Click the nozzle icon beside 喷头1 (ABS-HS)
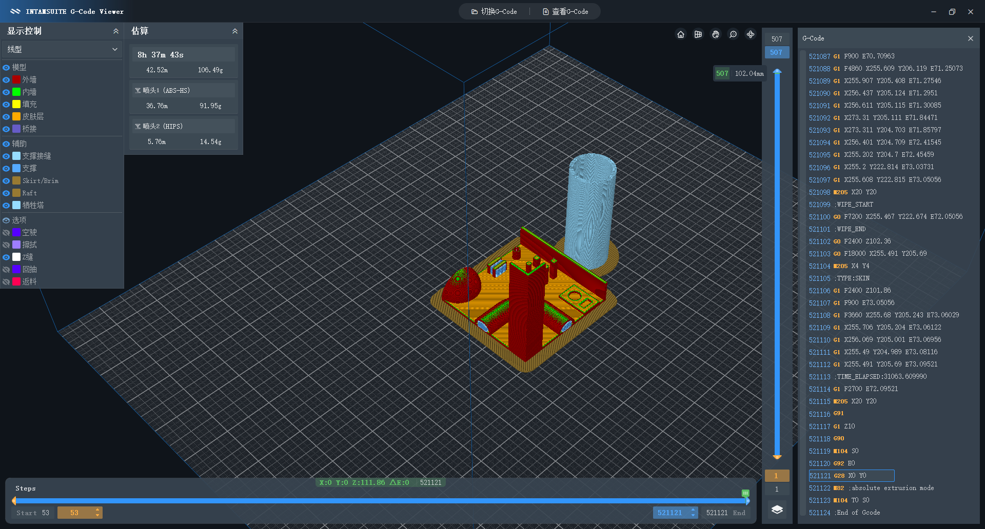Viewport: 985px width, 529px height. click(137, 90)
